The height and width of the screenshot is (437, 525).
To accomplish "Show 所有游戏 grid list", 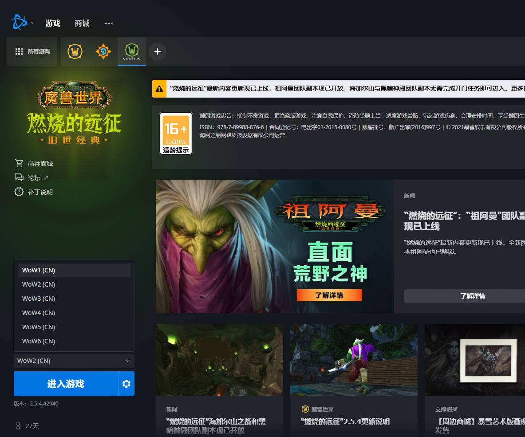I will (x=32, y=51).
